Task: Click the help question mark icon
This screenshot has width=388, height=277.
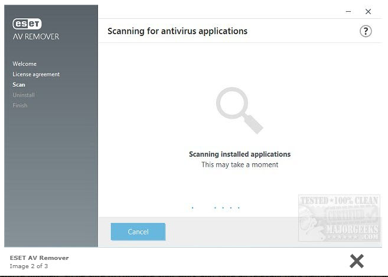Action: point(366,31)
